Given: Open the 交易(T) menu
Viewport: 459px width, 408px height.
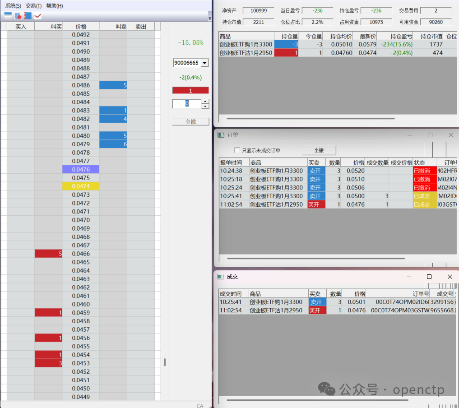Looking at the screenshot, I should pyautogui.click(x=34, y=6).
